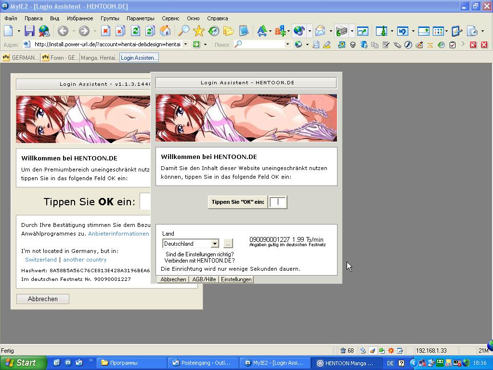The image size is (493, 370).
Task: Stop loading all pages
Action: [120, 31]
